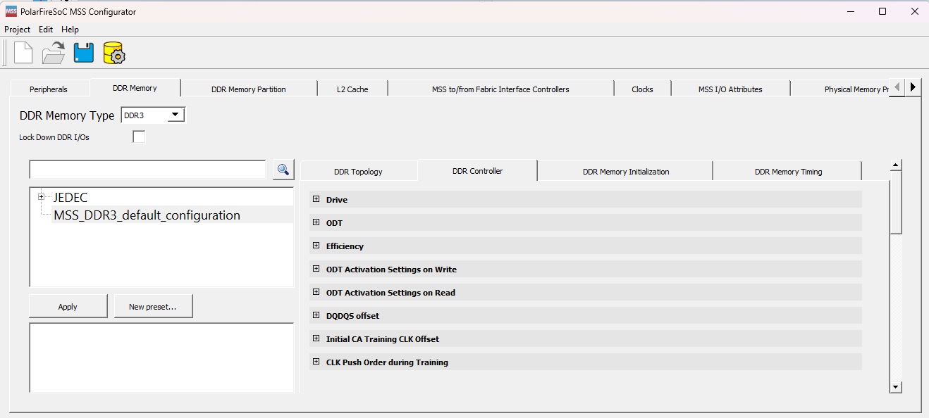Toggle the Lock Down DDR I/Os checkbox
This screenshot has height=418, width=929.
(x=139, y=137)
